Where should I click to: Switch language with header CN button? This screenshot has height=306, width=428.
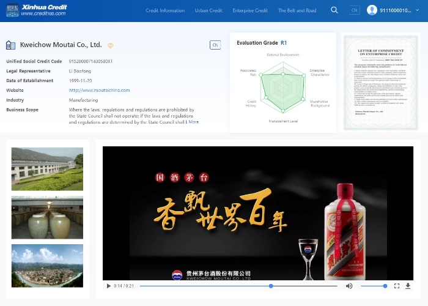[354, 10]
